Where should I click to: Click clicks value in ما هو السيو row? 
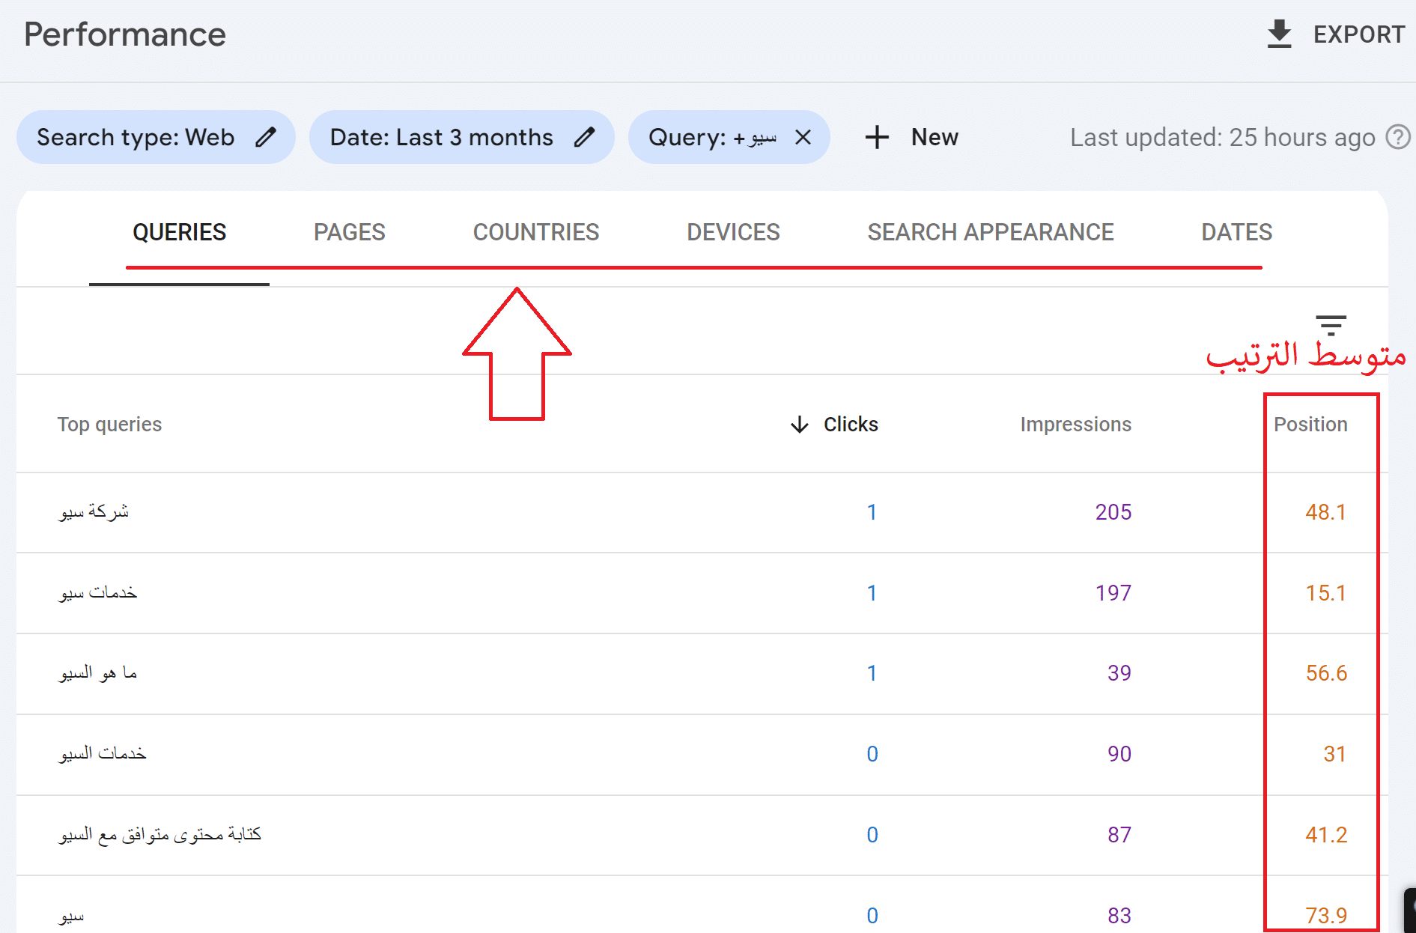pyautogui.click(x=872, y=672)
